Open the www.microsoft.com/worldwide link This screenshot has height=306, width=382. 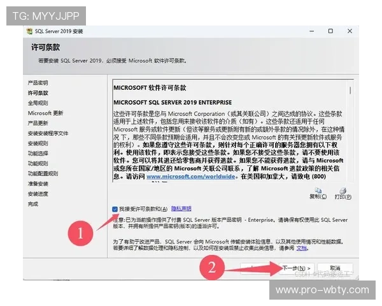[191, 177]
